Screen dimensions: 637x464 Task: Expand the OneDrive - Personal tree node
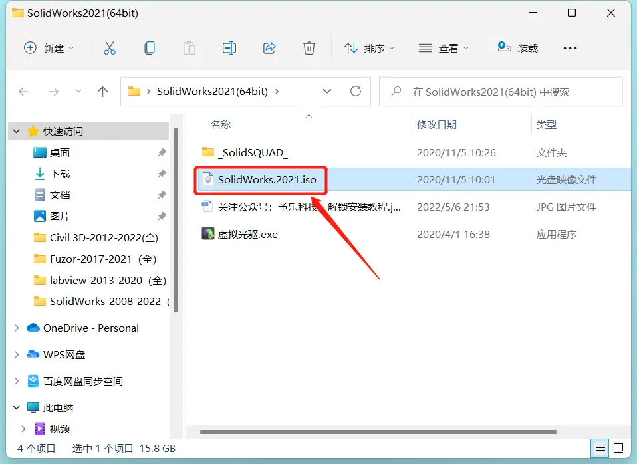17,328
